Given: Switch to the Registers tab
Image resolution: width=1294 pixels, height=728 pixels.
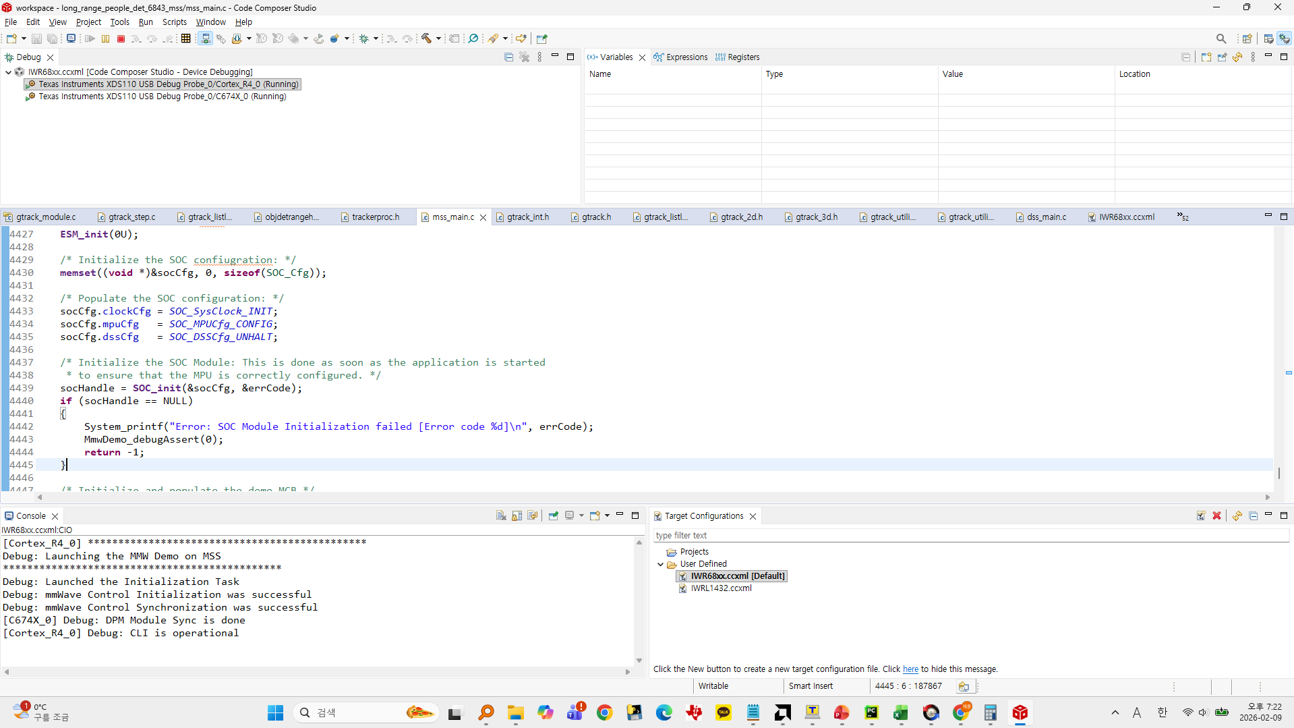Looking at the screenshot, I should 738,57.
